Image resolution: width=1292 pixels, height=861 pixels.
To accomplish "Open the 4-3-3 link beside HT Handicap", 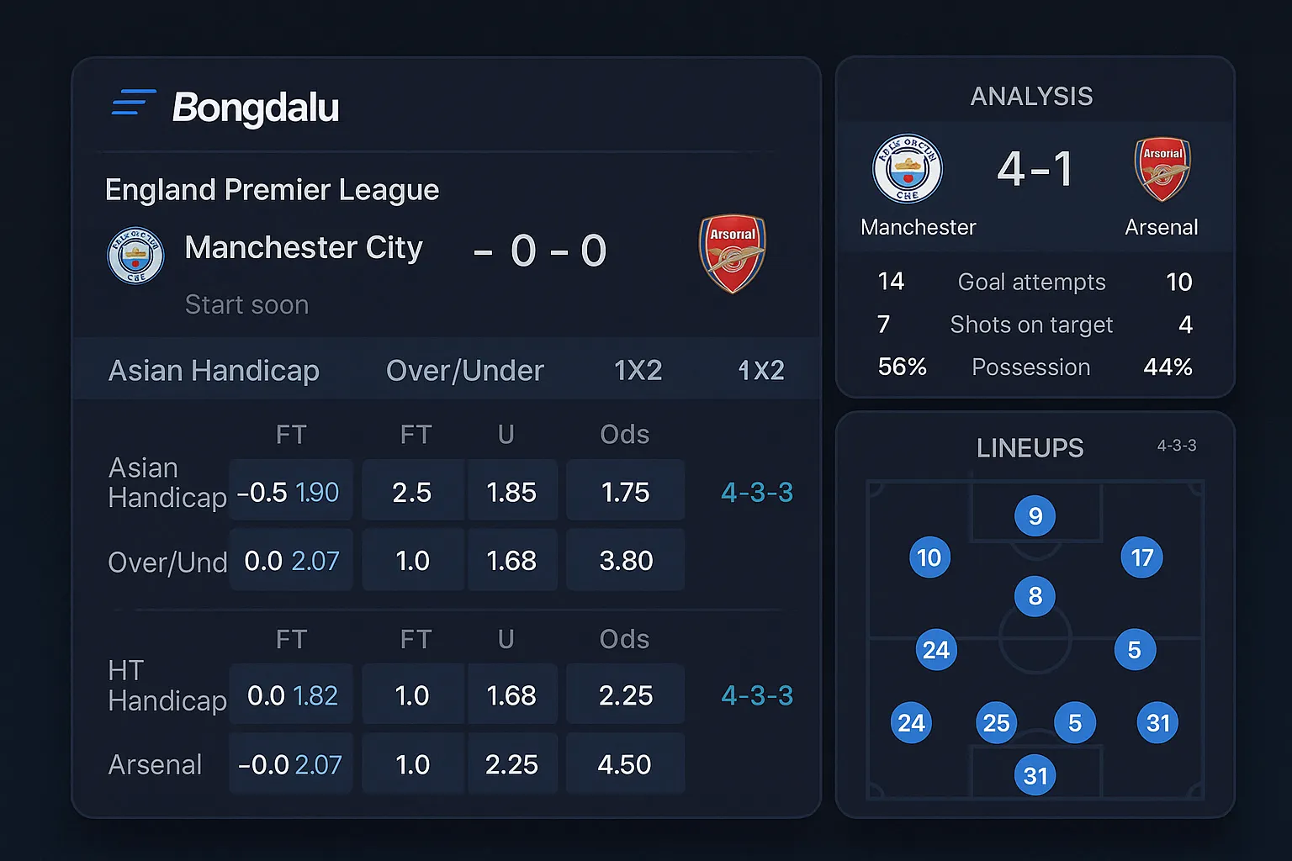I will click(x=757, y=695).
